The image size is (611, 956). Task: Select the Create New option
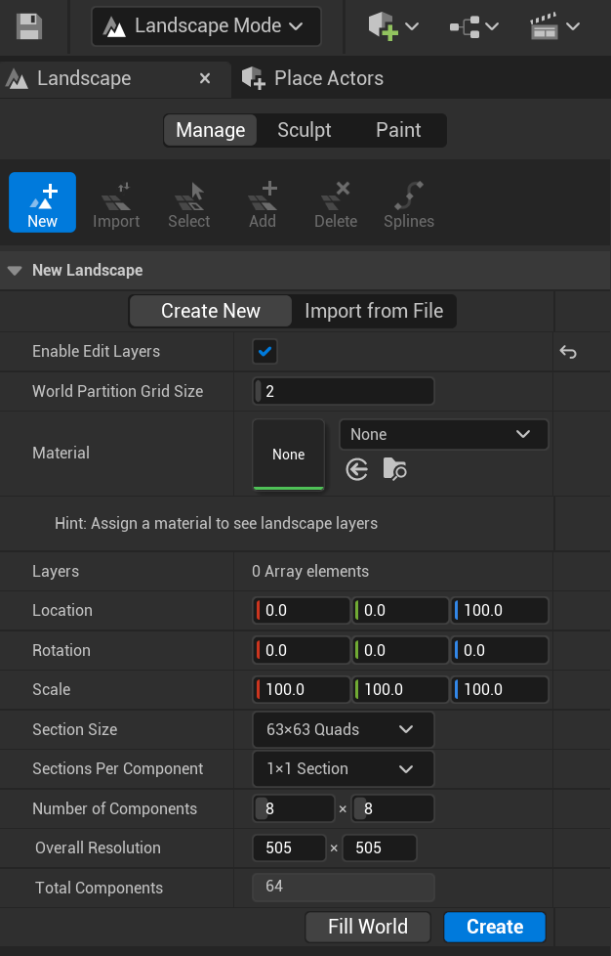click(211, 311)
